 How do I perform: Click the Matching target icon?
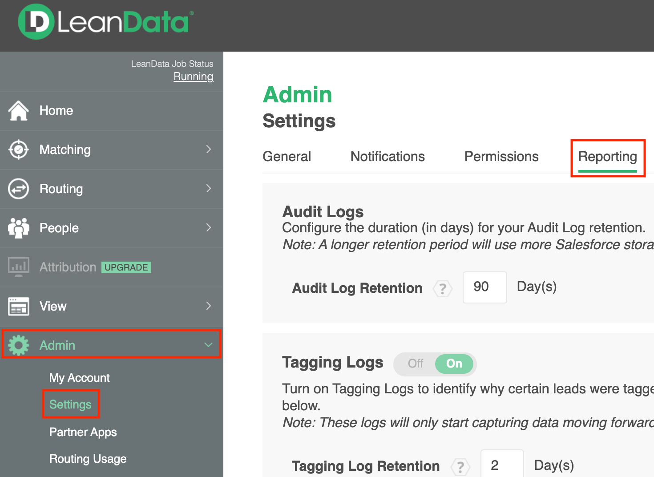click(x=19, y=150)
